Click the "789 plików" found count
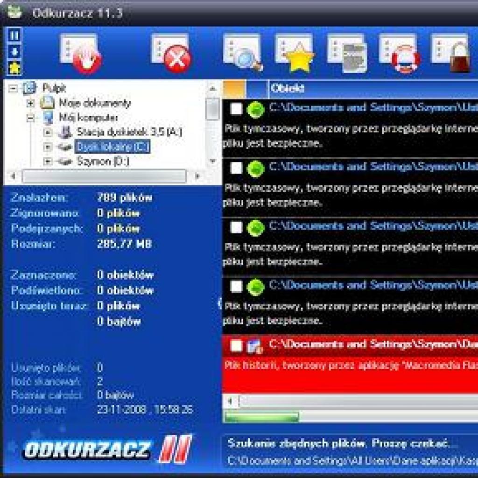The image size is (478, 478). click(x=124, y=197)
